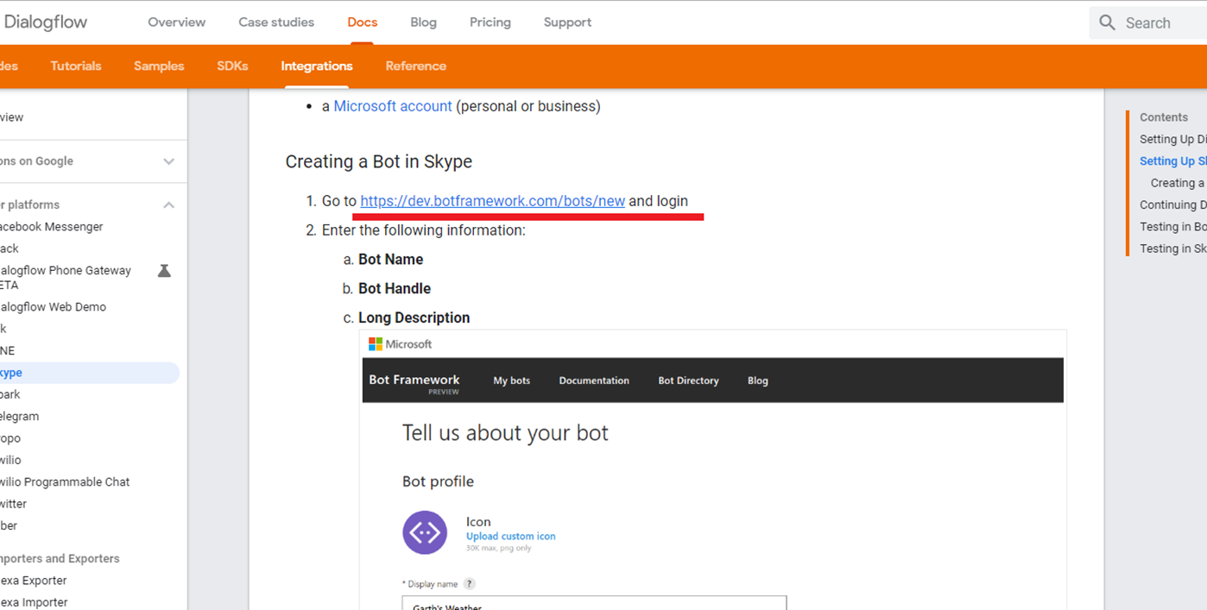
Task: Click the purple bot icon
Action: [x=425, y=532]
